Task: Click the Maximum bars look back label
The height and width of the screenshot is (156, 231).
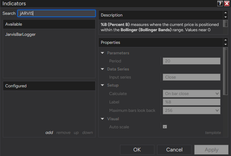Action: [x=132, y=110]
